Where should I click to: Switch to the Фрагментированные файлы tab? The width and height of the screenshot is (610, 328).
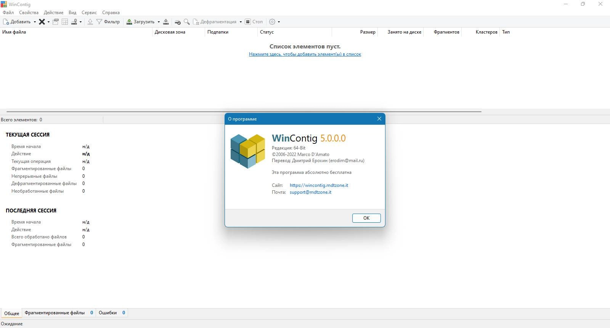click(59, 313)
